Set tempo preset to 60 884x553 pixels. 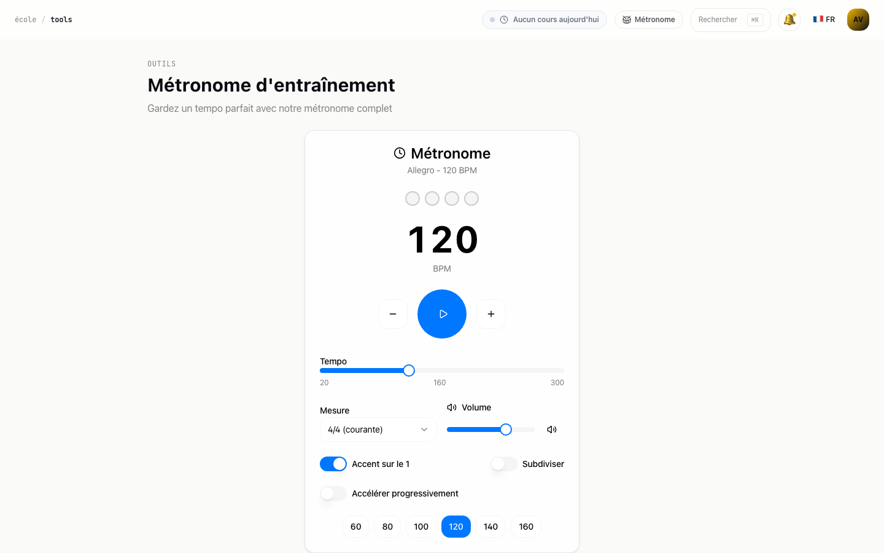click(356, 527)
